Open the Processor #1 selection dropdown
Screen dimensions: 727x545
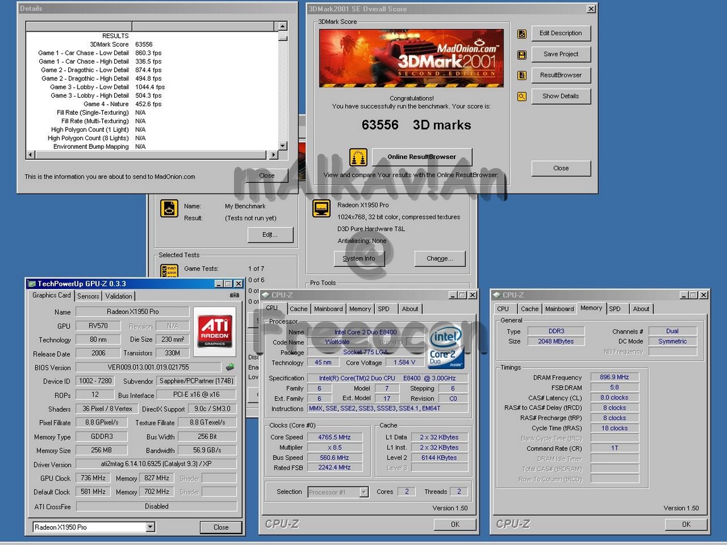coord(364,492)
